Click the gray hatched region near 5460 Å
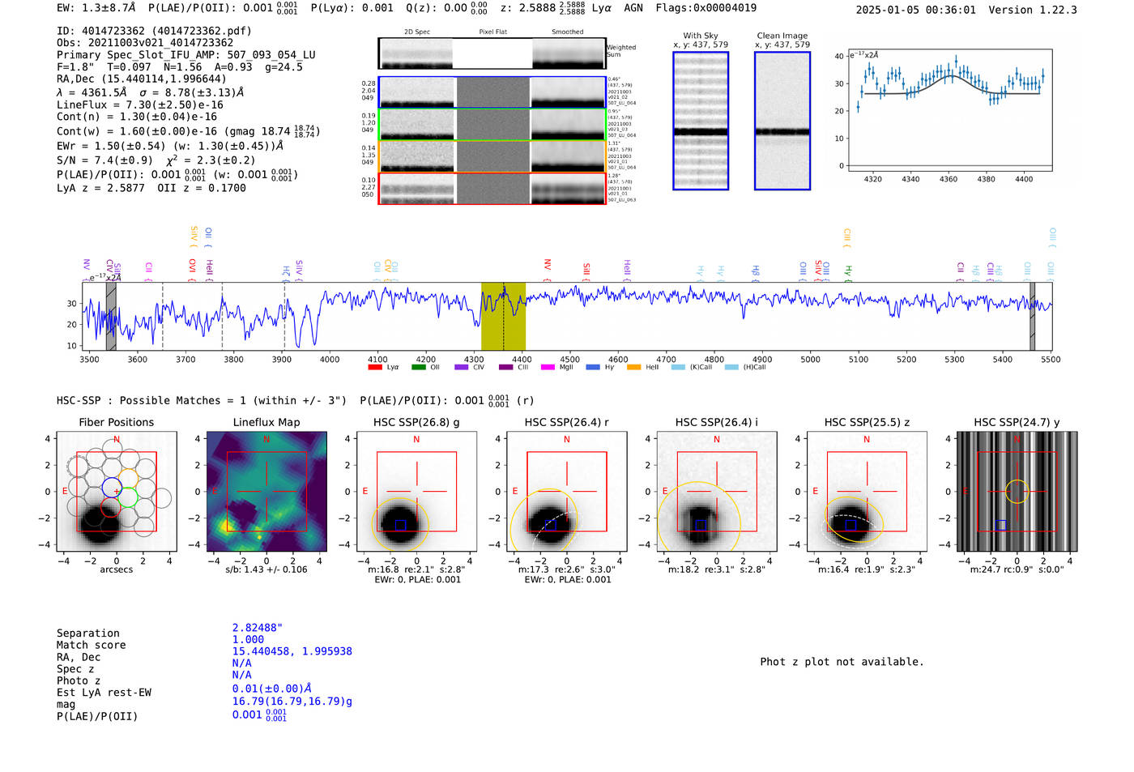 click(x=1032, y=316)
